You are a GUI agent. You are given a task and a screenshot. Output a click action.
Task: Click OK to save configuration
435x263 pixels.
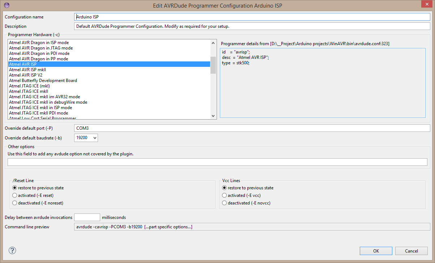(376, 251)
